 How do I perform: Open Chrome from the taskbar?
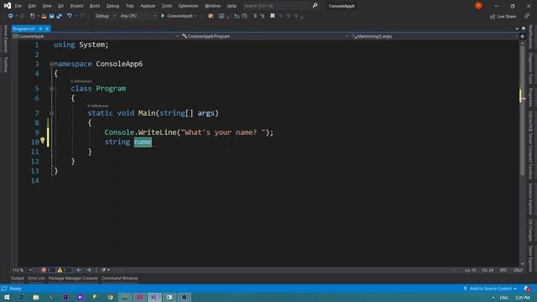click(x=110, y=297)
